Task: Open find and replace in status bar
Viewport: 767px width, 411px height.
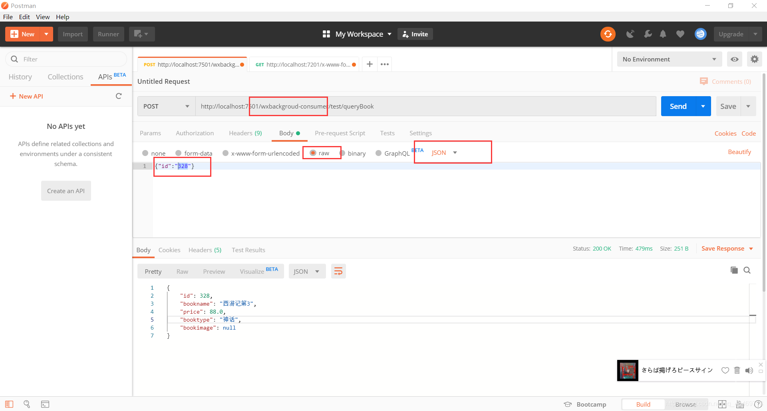Action: click(27, 404)
